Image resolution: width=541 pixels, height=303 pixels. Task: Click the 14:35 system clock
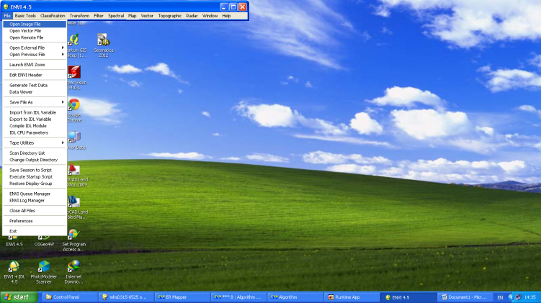pos(530,297)
